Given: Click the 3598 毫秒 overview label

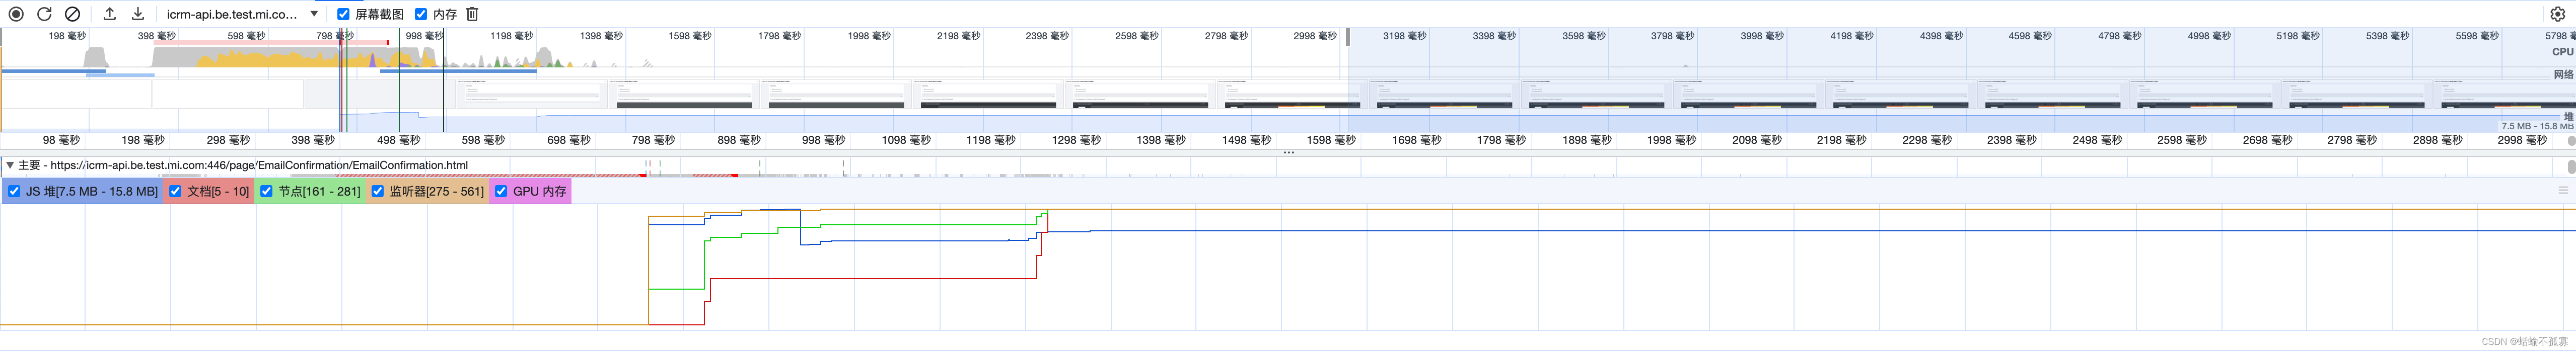Looking at the screenshot, I should click(x=1583, y=36).
